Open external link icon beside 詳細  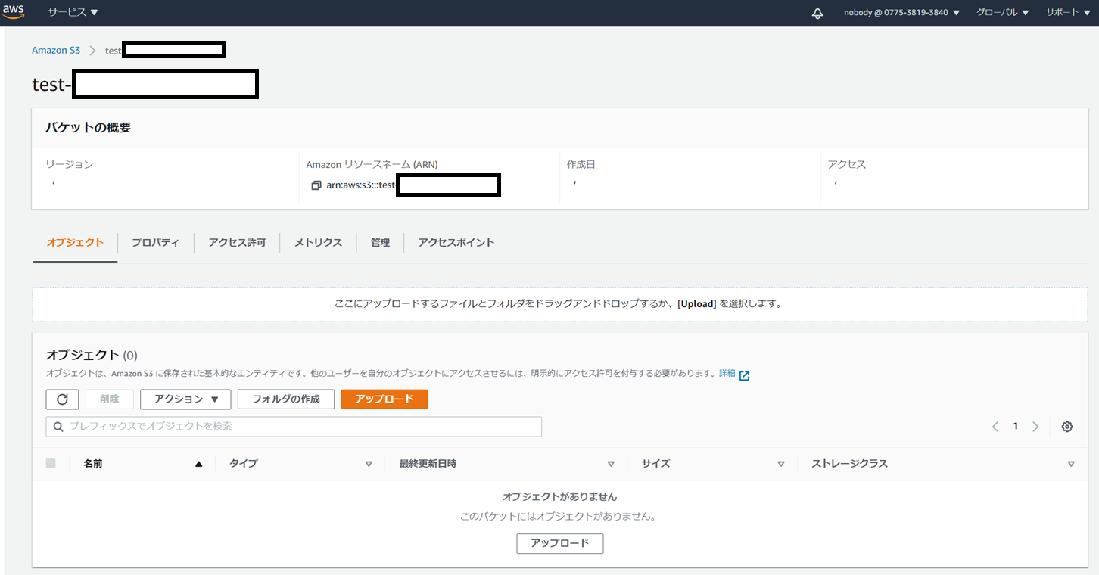point(744,375)
